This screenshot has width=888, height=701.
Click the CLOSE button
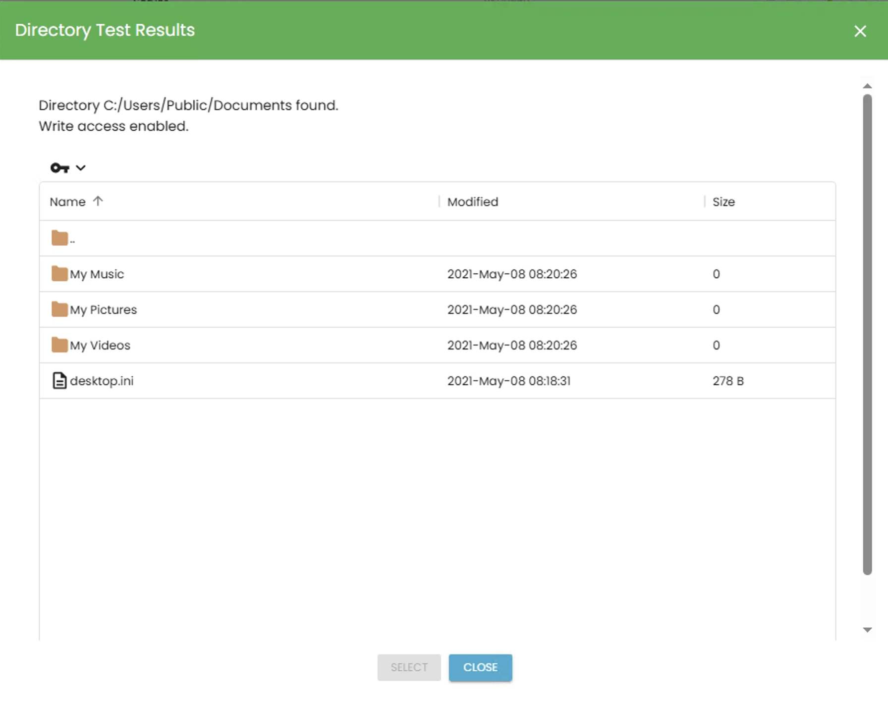pyautogui.click(x=480, y=667)
